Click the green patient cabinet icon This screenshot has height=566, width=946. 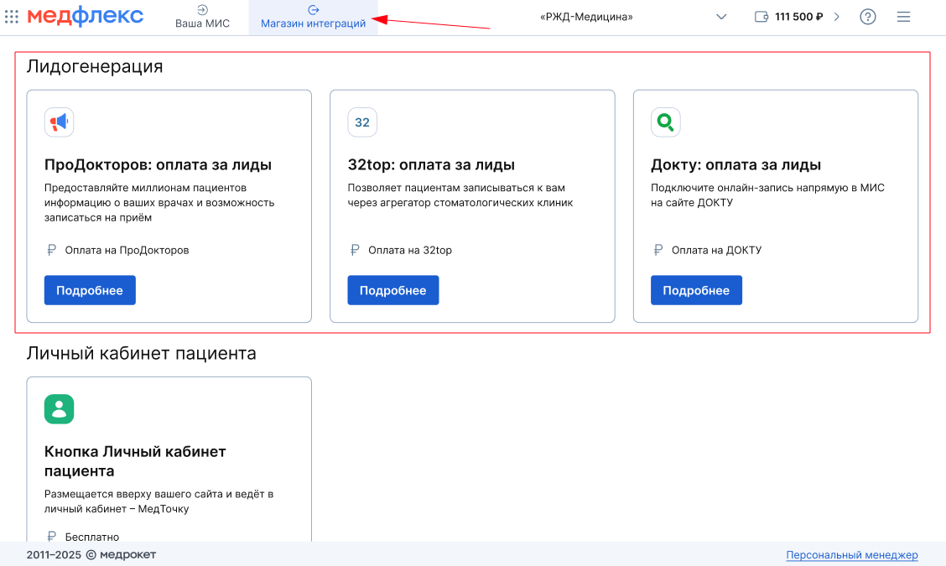pos(59,409)
